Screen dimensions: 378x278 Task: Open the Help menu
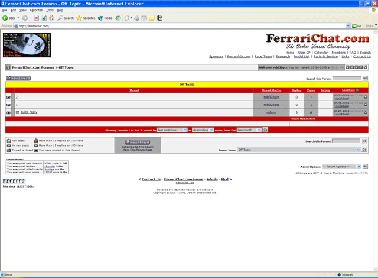coord(60,10)
